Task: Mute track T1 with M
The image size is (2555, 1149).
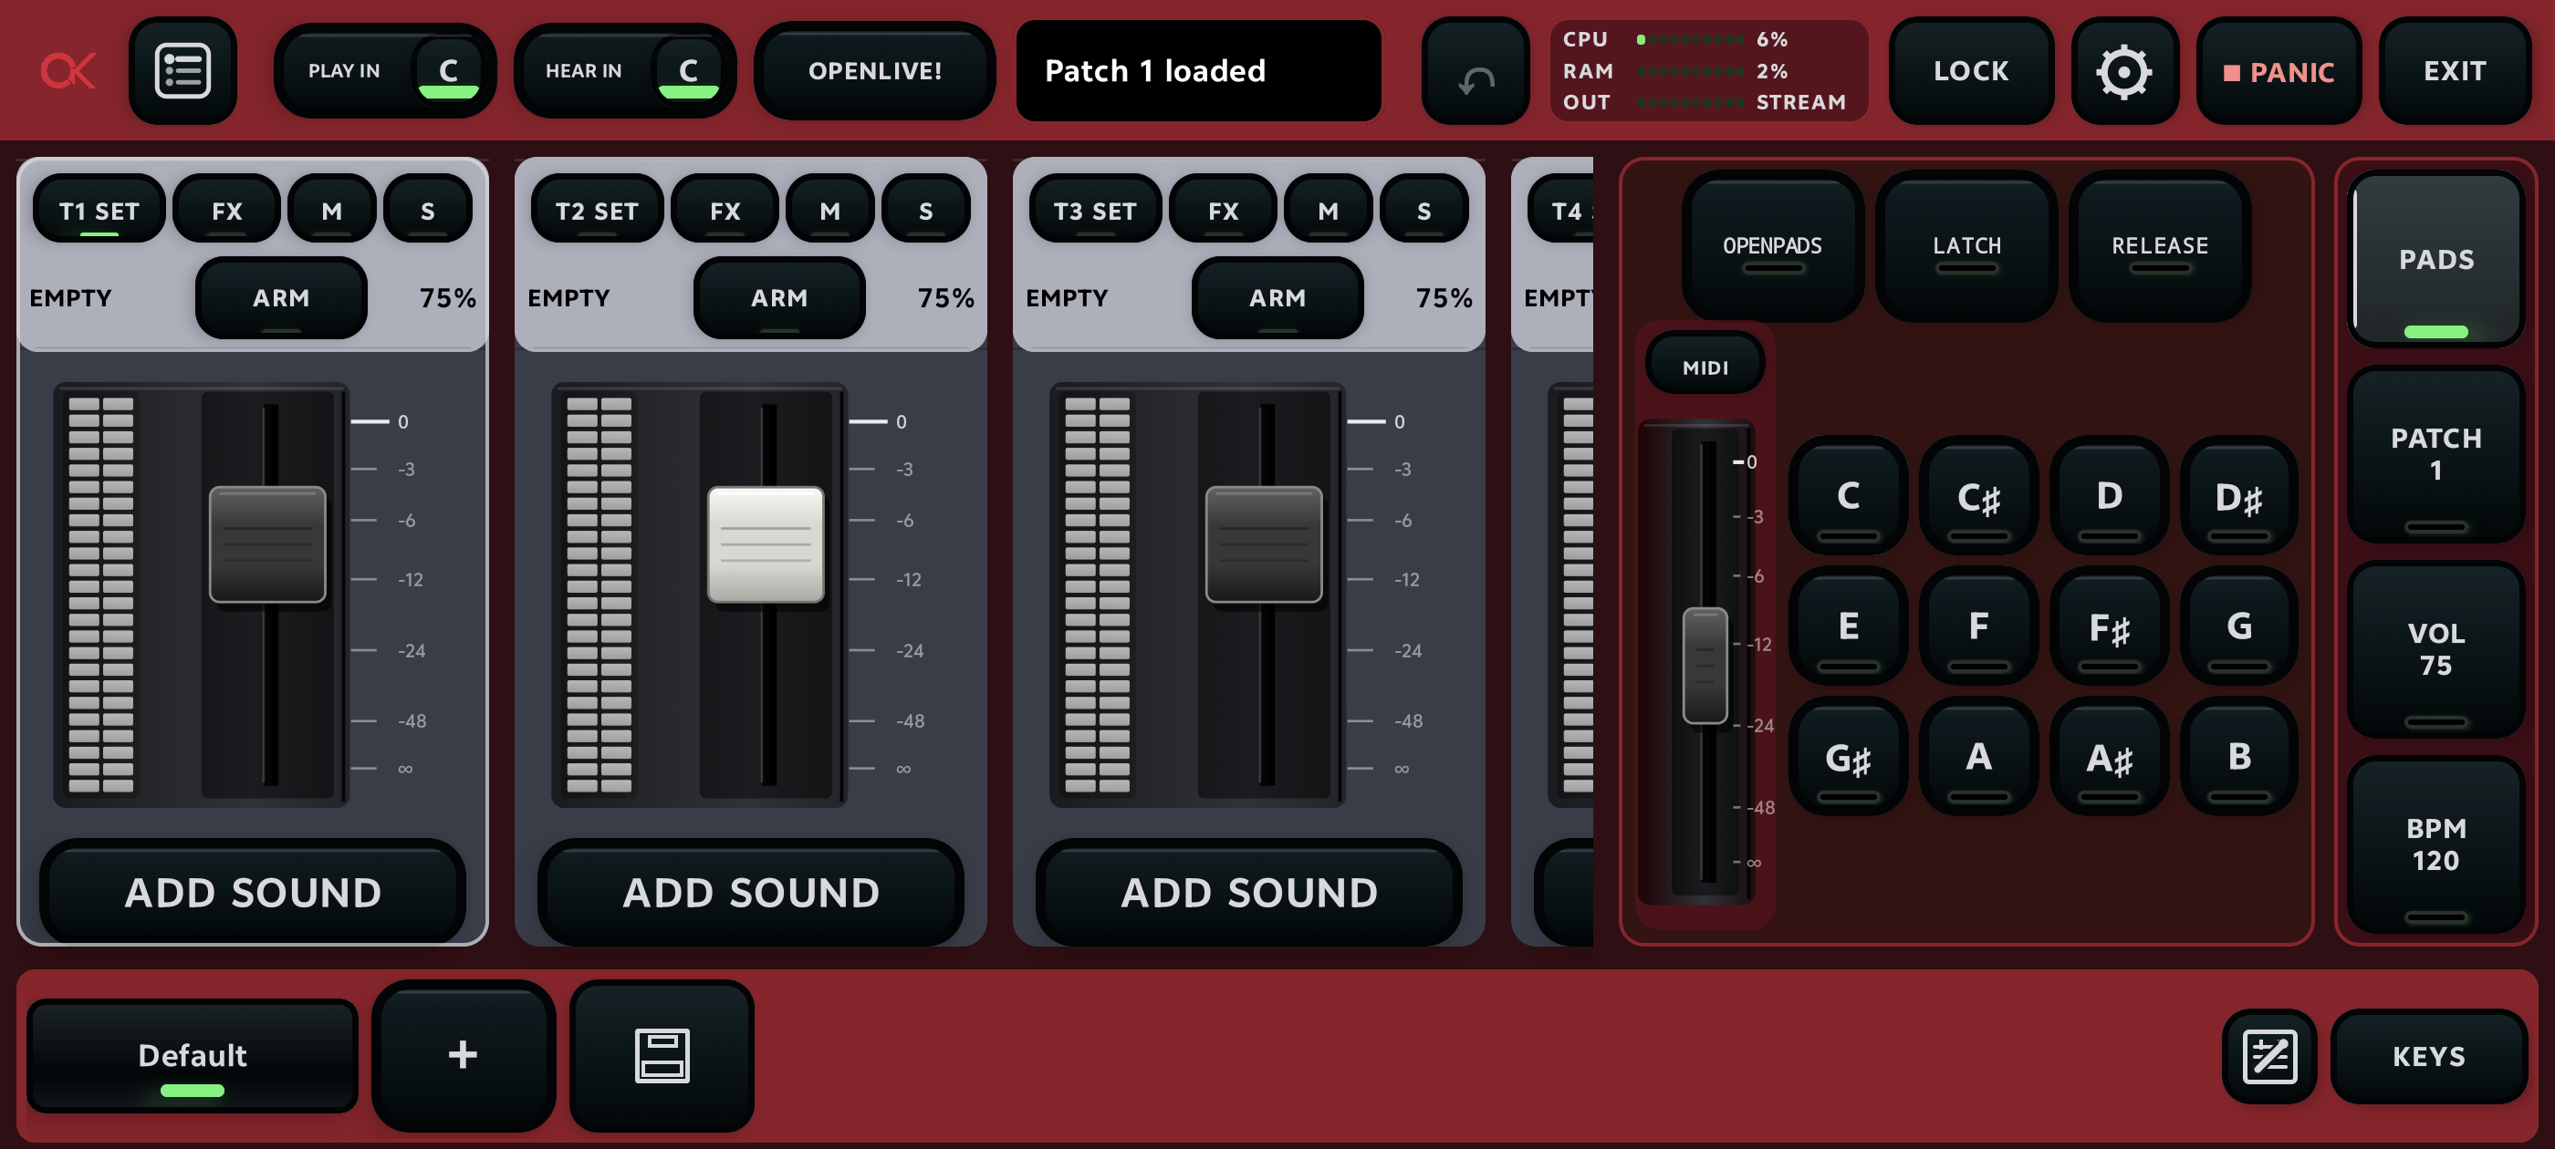Action: [x=331, y=210]
